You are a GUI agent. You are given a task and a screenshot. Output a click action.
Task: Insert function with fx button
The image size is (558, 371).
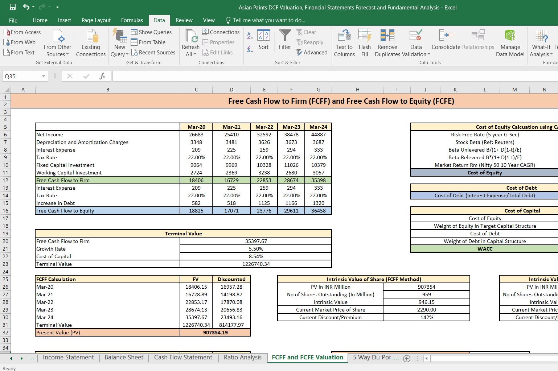point(102,76)
